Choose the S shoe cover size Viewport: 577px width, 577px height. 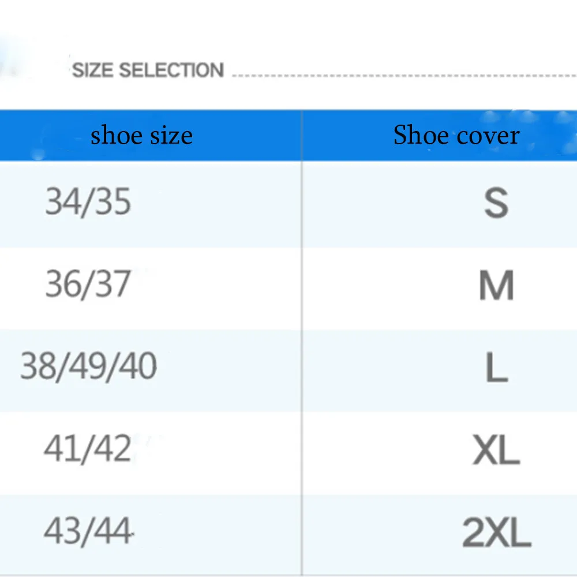[496, 203]
